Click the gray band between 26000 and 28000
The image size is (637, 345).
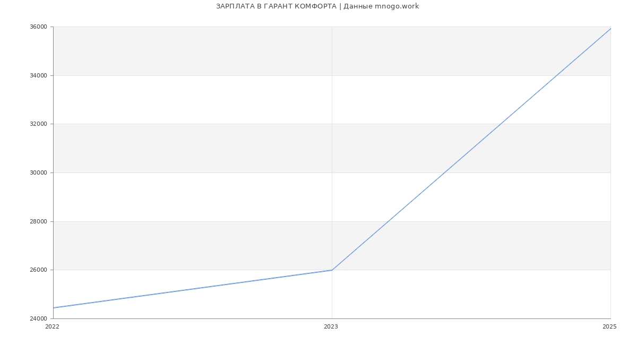212,245
